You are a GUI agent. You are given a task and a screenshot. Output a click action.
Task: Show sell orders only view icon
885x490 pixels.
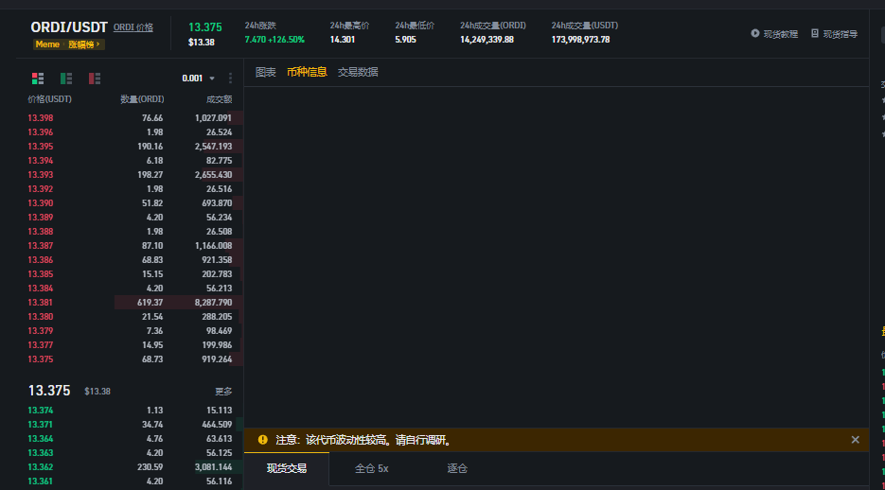(95, 79)
